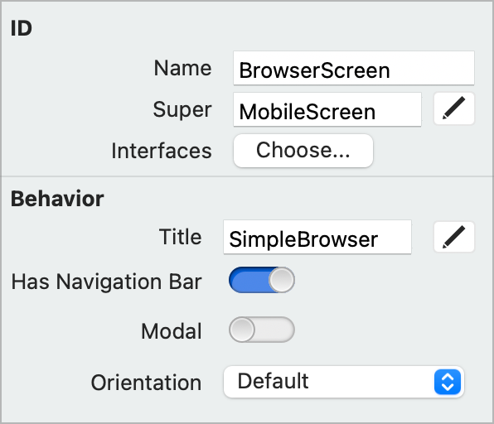
Task: Click the Title field with SimpleBrowser
Action: 317,237
